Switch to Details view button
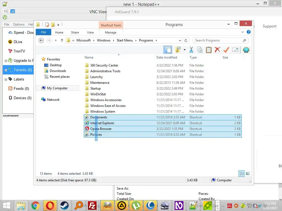 point(242,173)
